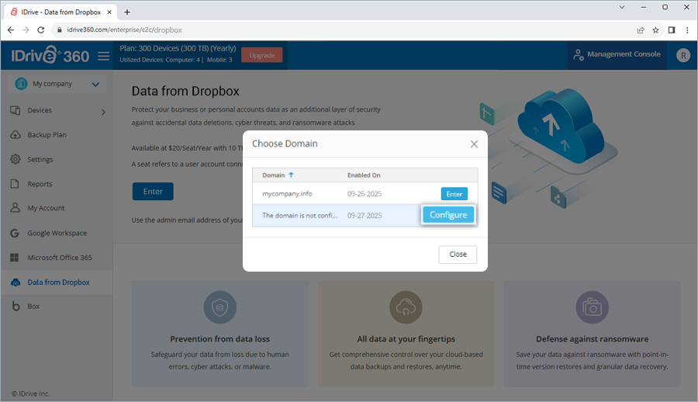
Task: Click the share page icon in address bar
Action: click(641, 30)
